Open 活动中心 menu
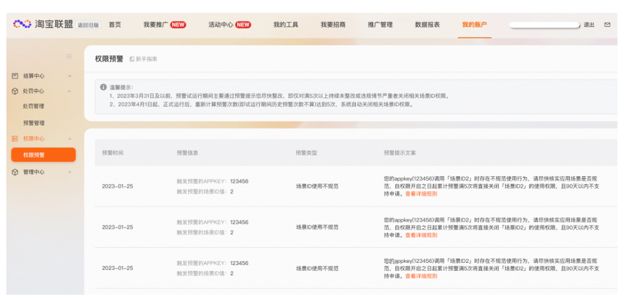The image size is (625, 300). tap(221, 24)
